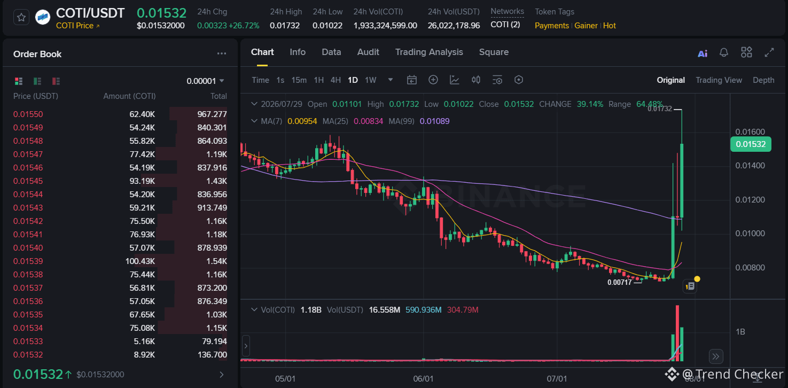The width and height of the screenshot is (788, 388).
Task: Select ask price 0.01550 in order book
Action: pyautogui.click(x=28, y=114)
